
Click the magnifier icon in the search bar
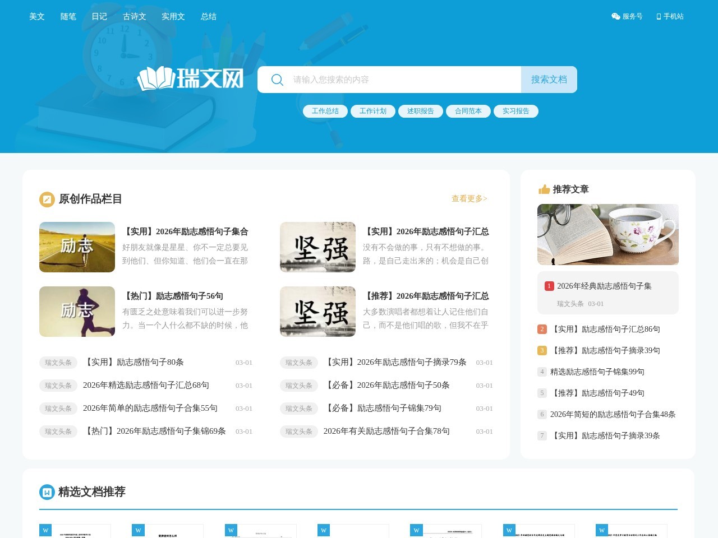[x=277, y=80]
